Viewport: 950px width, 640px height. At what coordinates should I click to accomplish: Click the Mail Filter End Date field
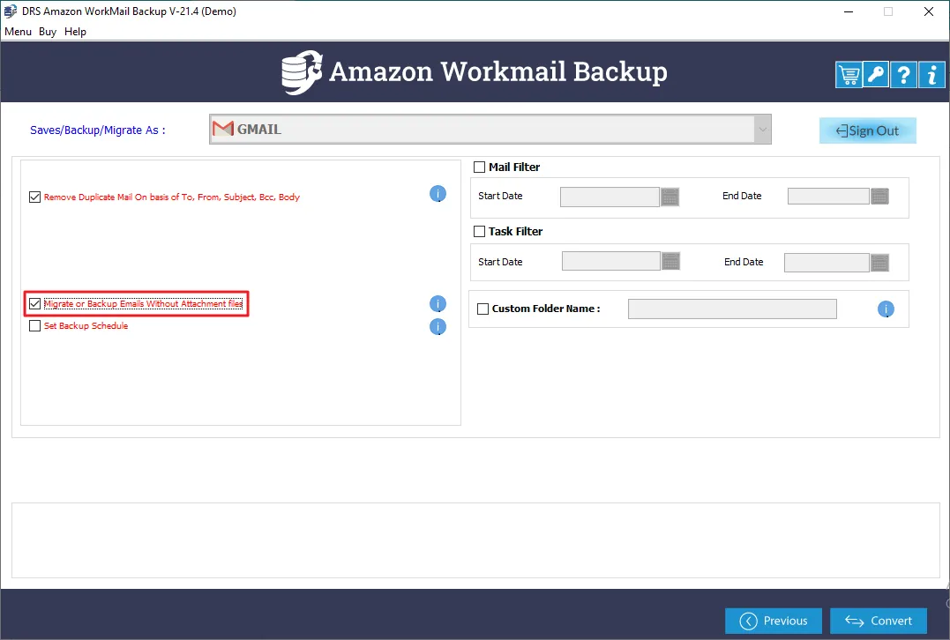828,197
